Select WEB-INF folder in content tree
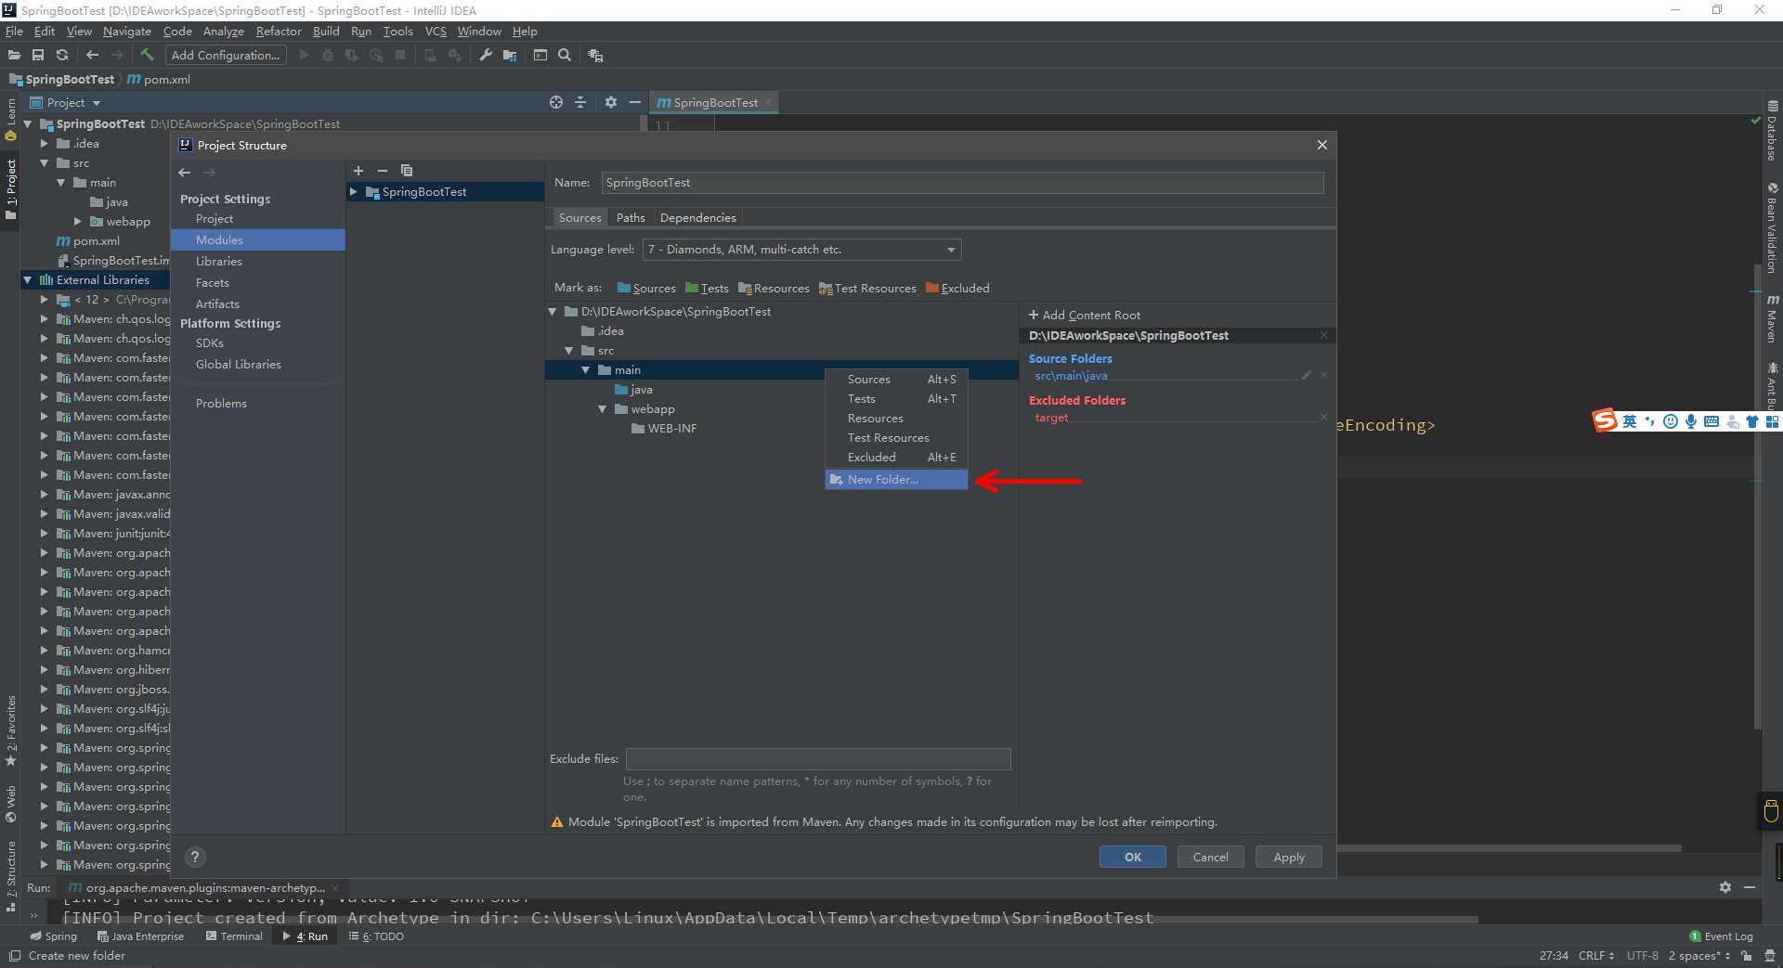Screen dimensions: 1783x968 [x=663, y=429]
